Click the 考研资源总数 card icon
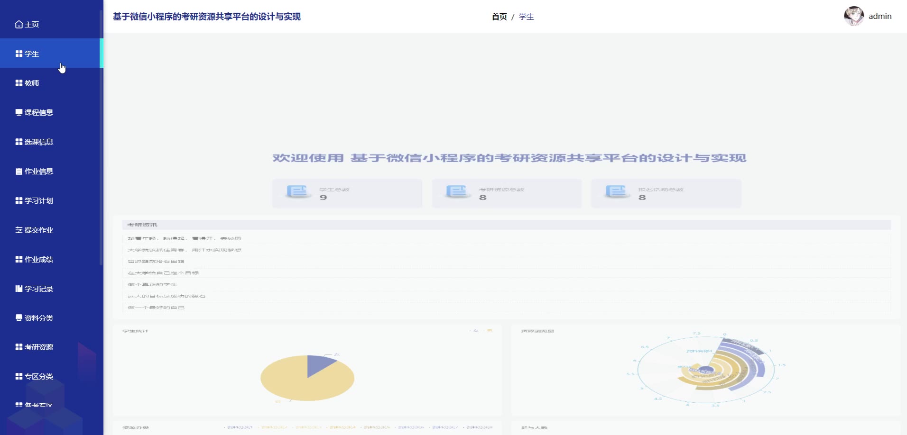This screenshot has height=435, width=907. coord(457,191)
